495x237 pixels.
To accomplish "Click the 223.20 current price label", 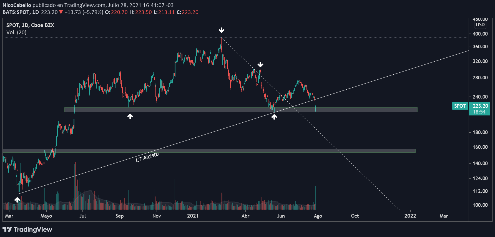I will pyautogui.click(x=480, y=106).
